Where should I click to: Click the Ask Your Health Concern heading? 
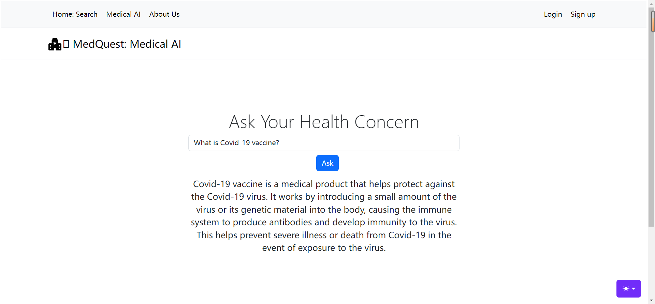324,122
